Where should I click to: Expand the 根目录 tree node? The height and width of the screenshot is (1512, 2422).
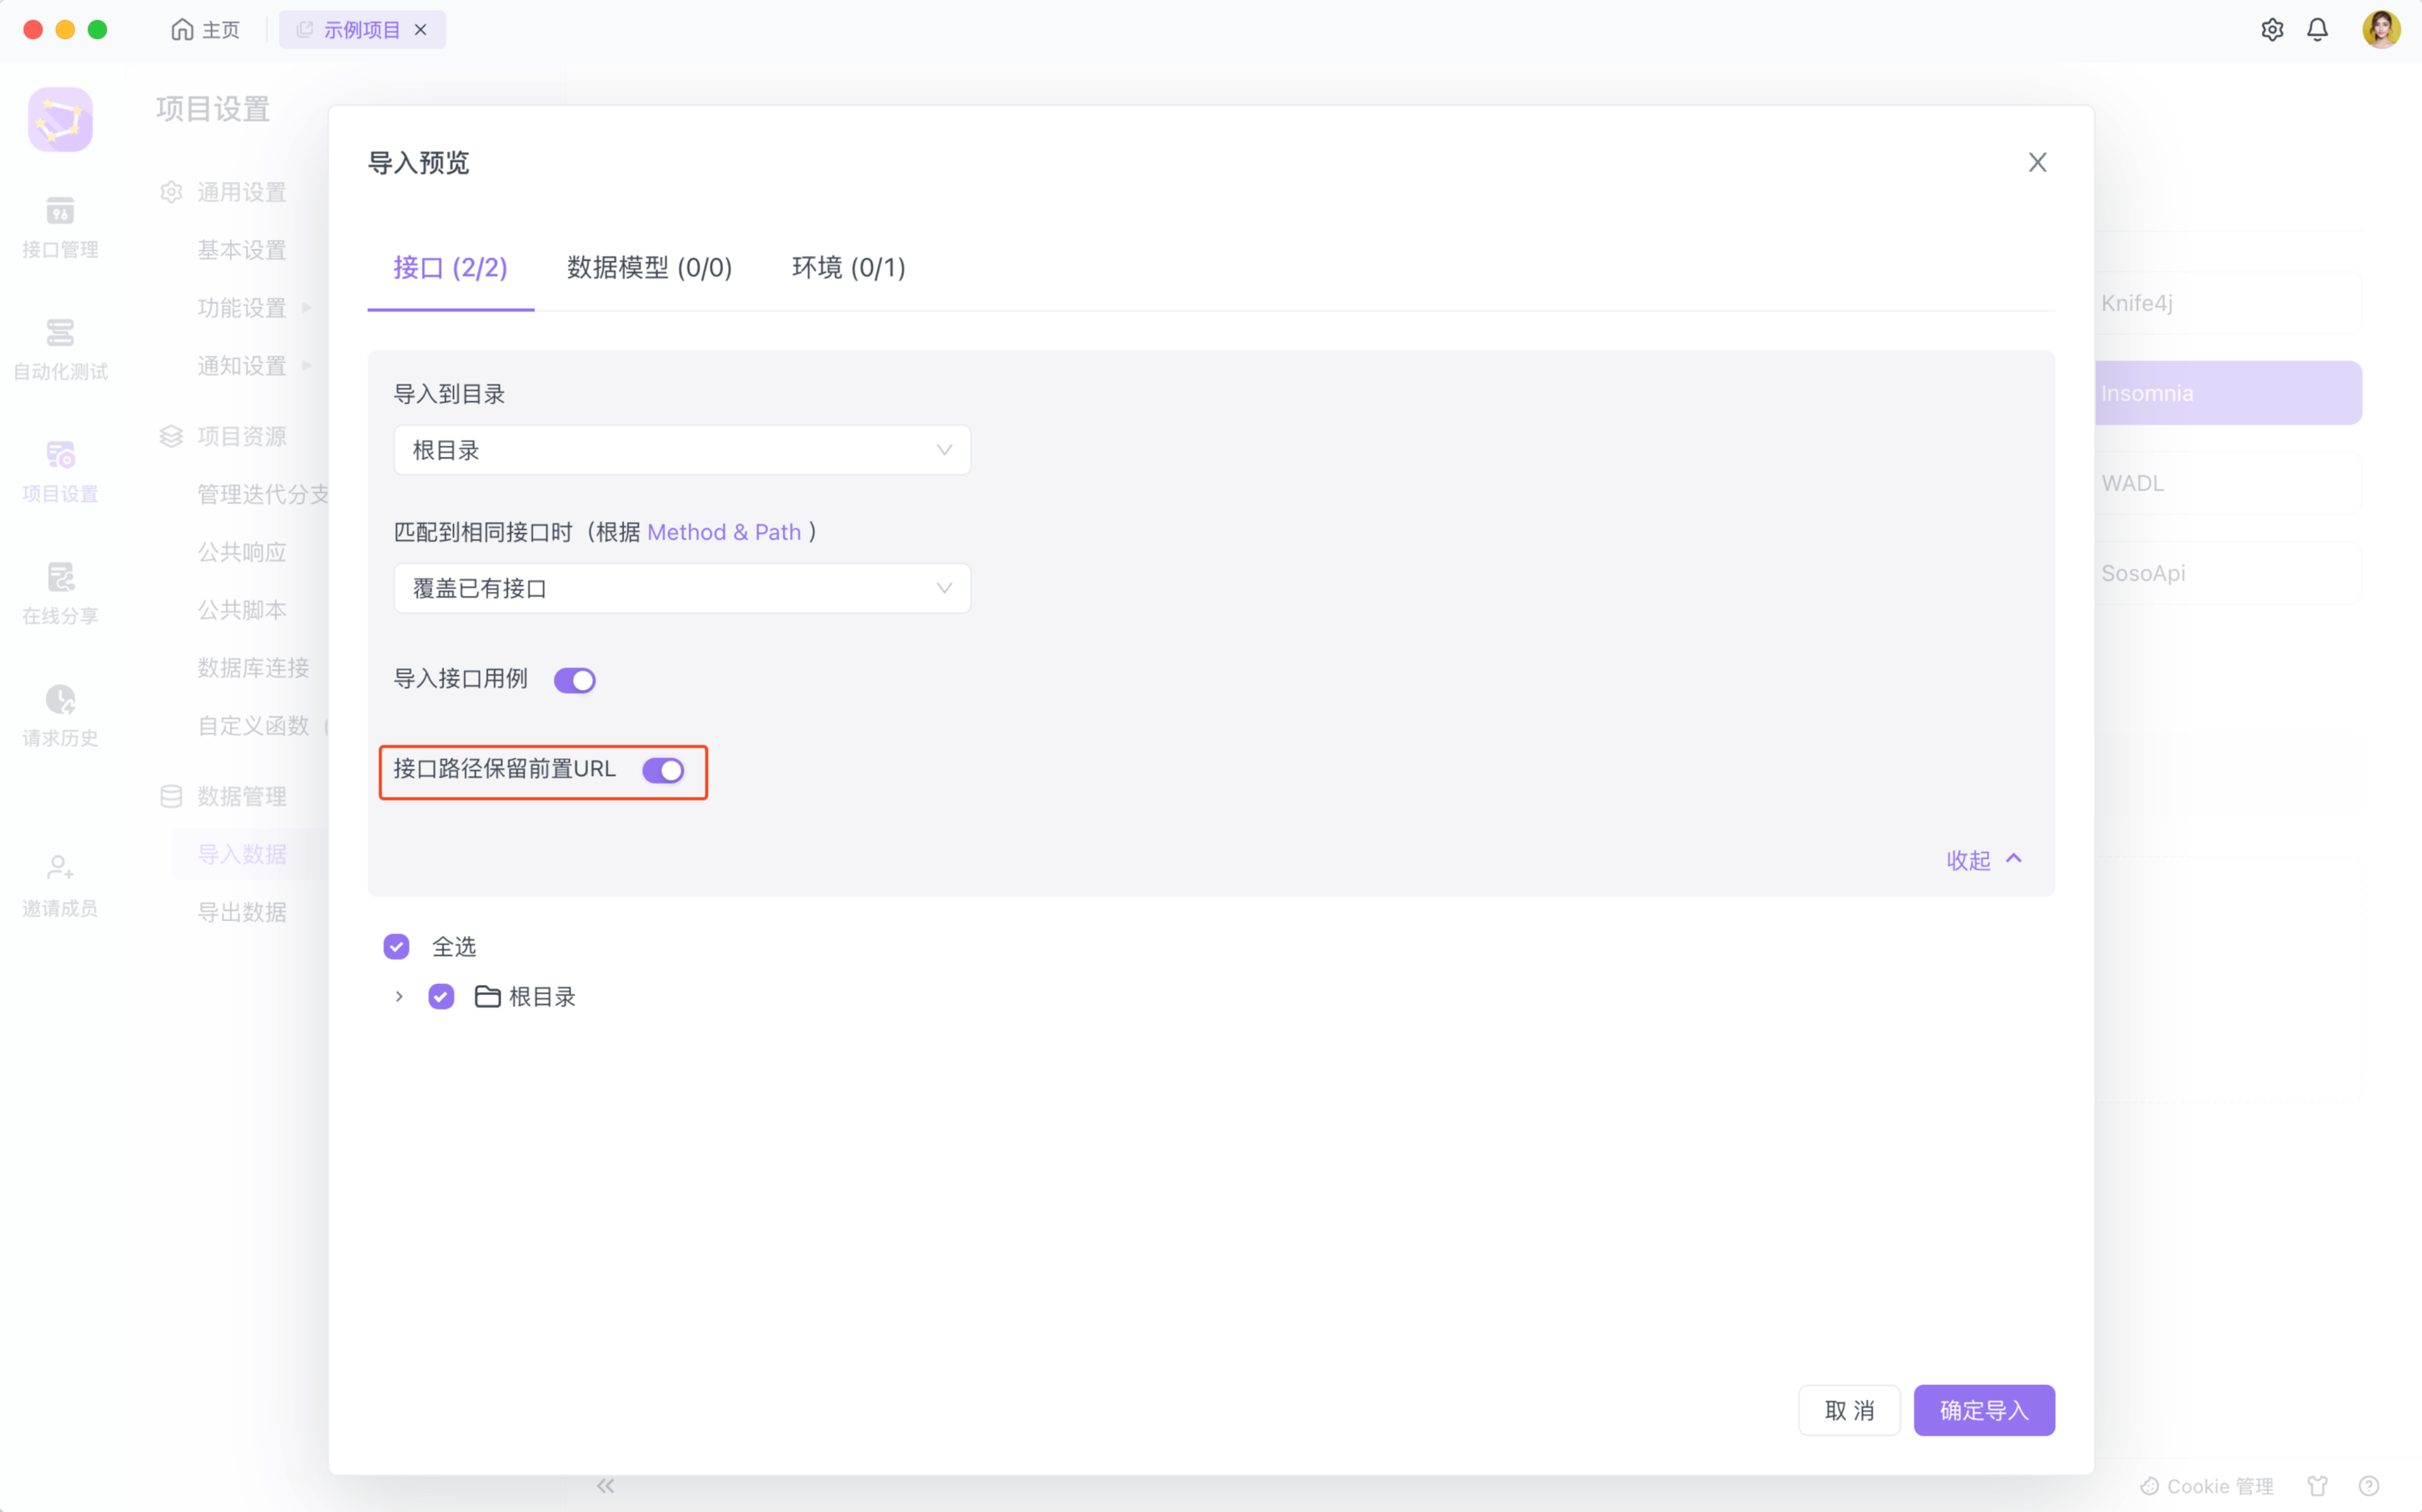click(398, 996)
